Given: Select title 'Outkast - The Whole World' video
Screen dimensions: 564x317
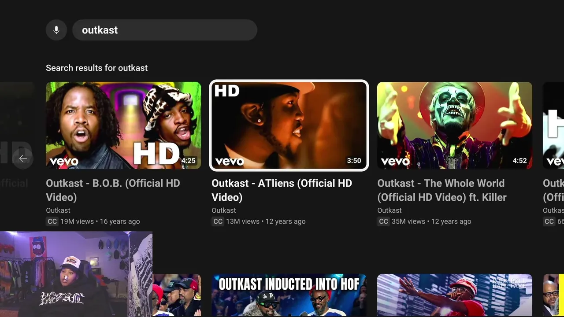Looking at the screenshot, I should [x=442, y=190].
